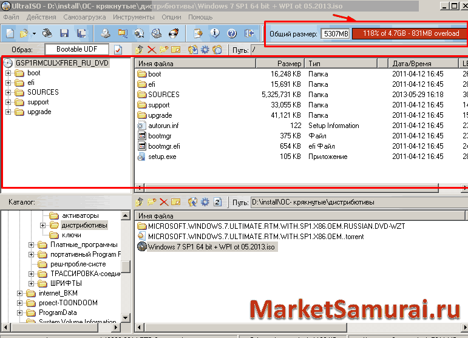Expand the дистрибютивы folder node

pyautogui.click(x=42, y=225)
